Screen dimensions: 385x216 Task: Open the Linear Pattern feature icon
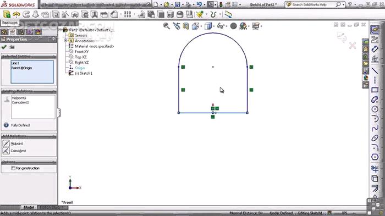pyautogui.click(x=128, y=14)
